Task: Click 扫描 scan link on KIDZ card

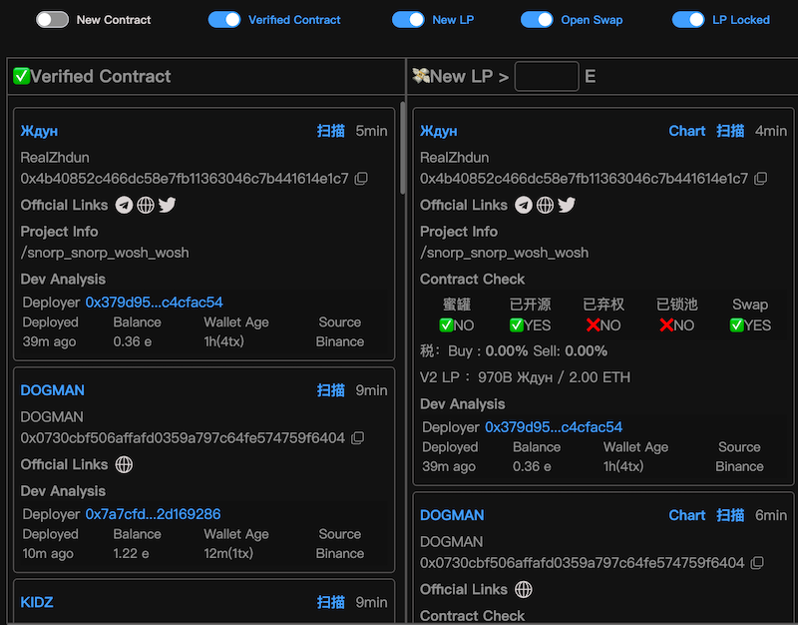Action: point(331,602)
